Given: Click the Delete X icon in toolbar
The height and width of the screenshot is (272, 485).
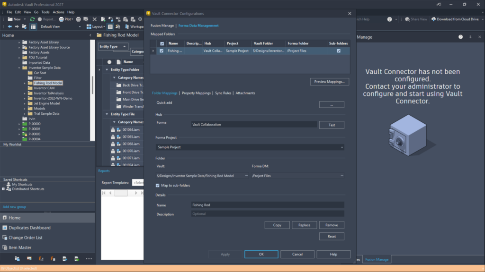Looking at the screenshot, I should pyautogui.click(x=95, y=19).
